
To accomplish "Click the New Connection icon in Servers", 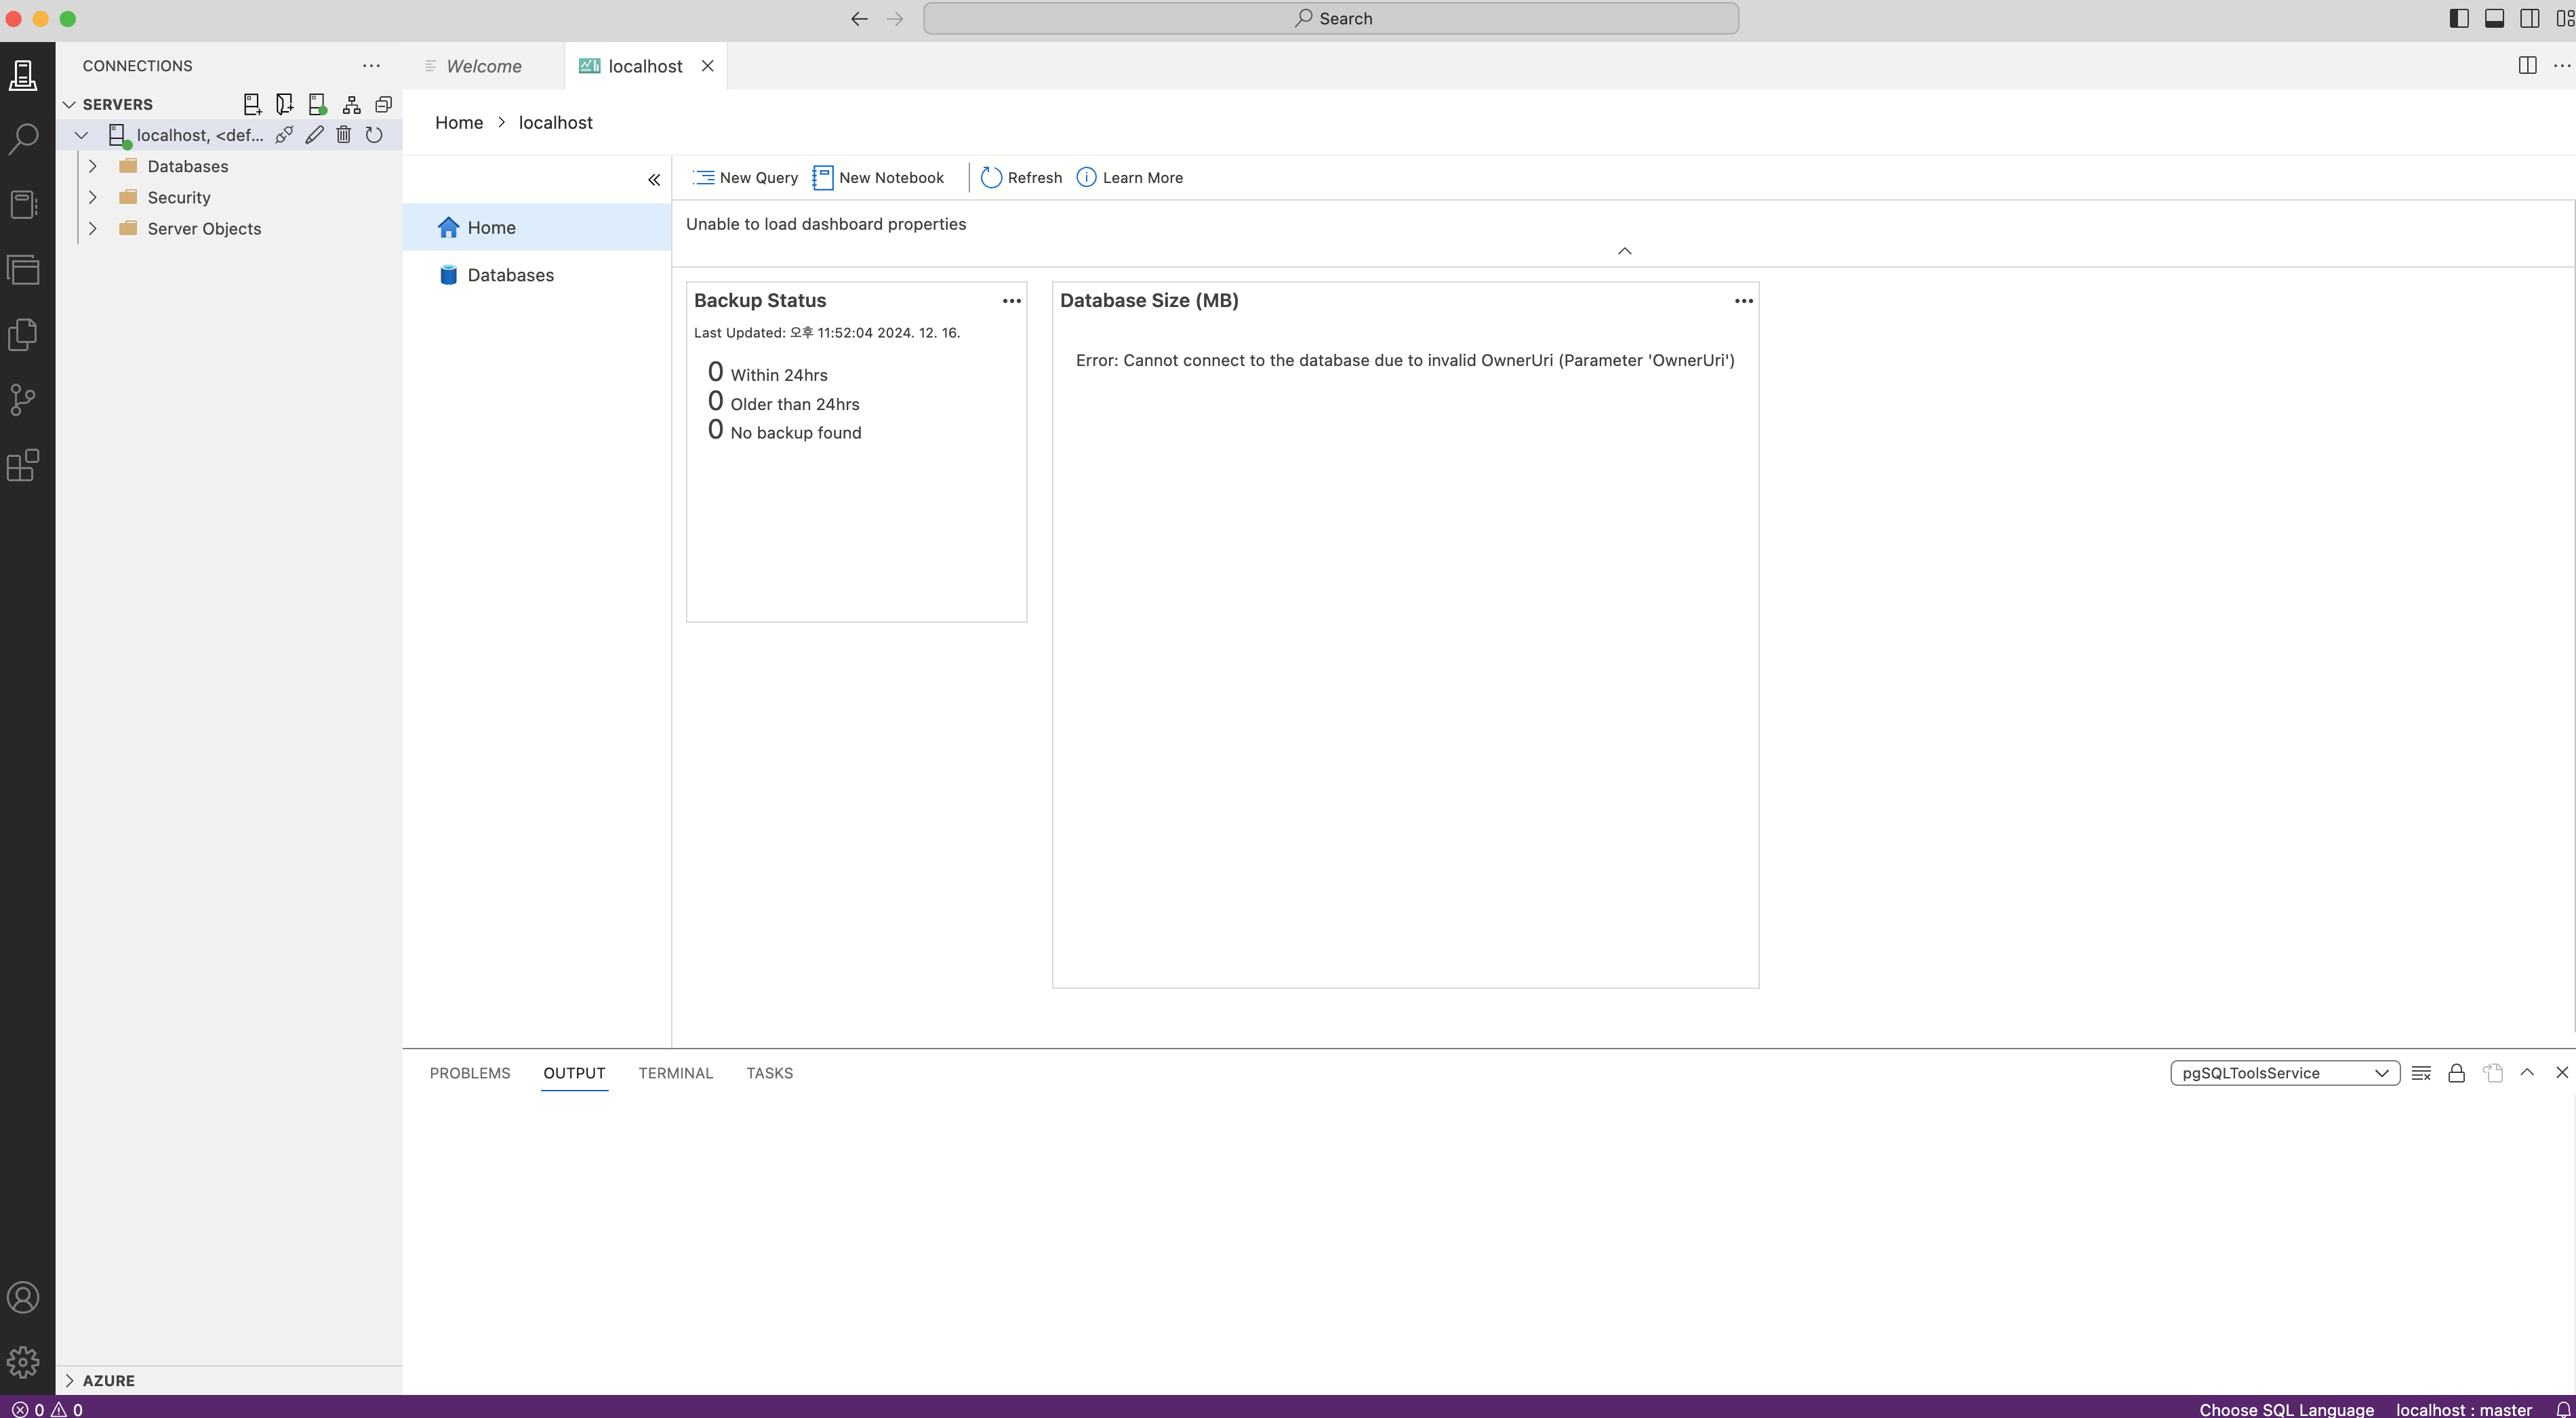I will 252,104.
